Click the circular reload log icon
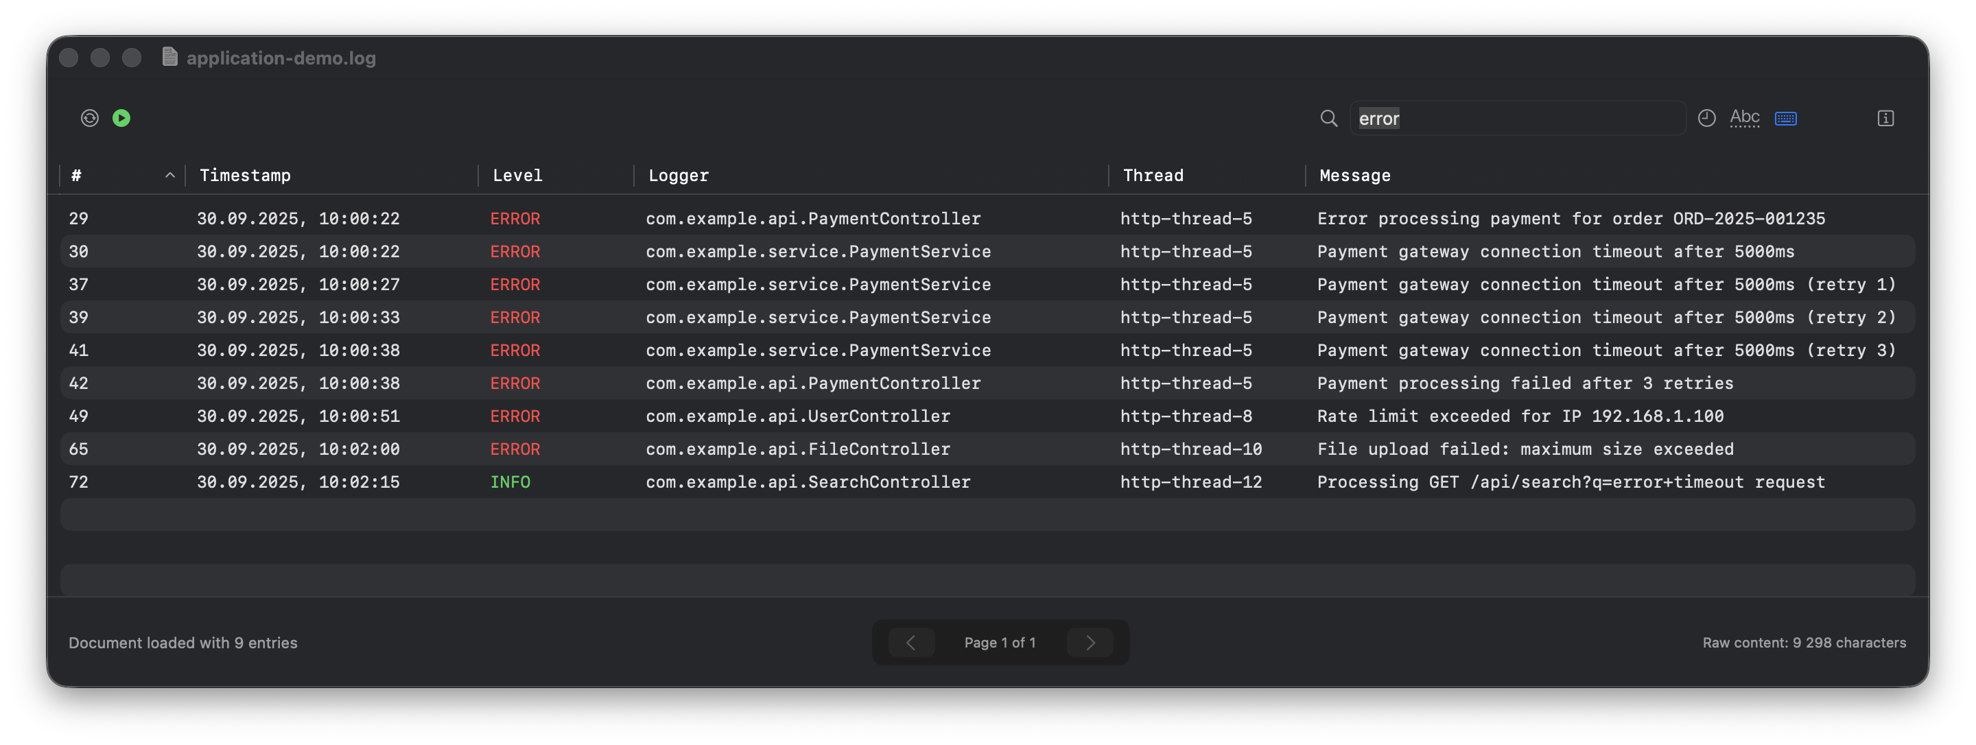Image resolution: width=1976 pixels, height=745 pixels. coord(90,118)
